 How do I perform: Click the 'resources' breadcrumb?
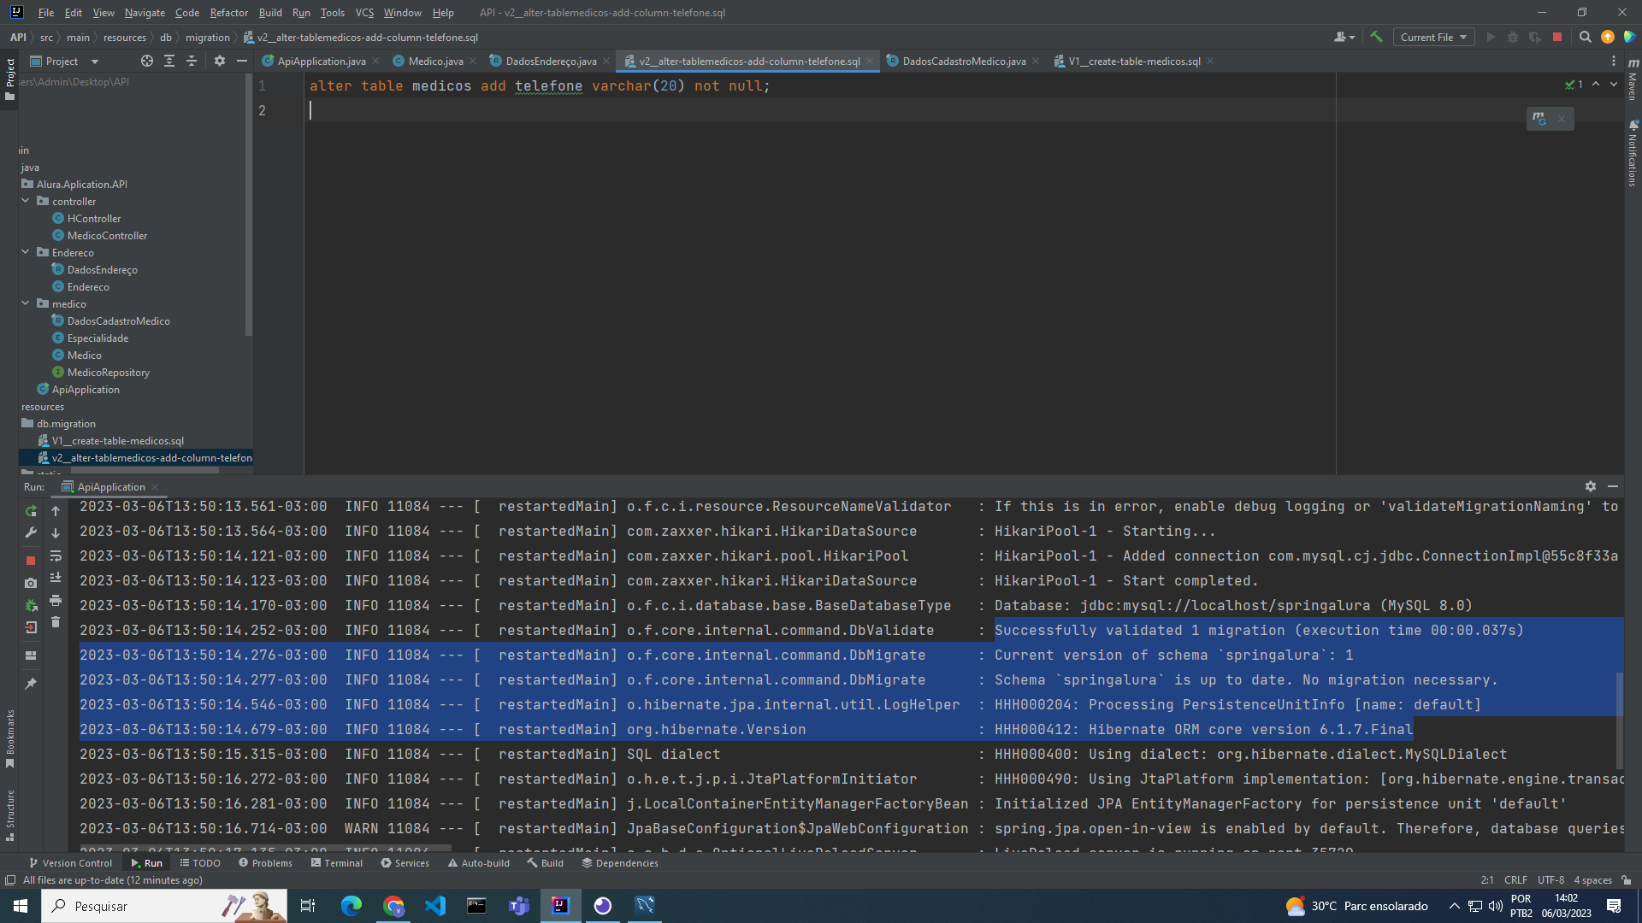(x=125, y=37)
